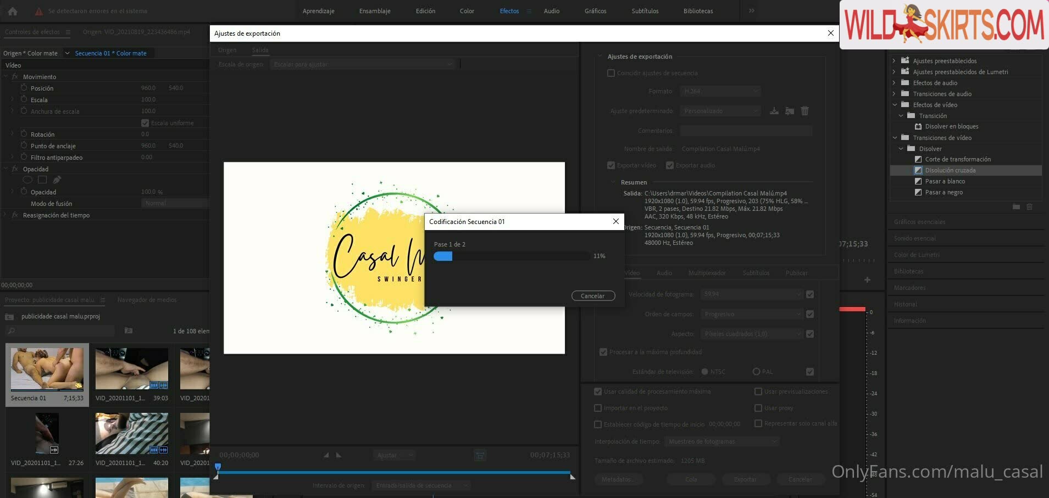Select PAL television standard radio
This screenshot has width=1049, height=498.
click(756, 372)
